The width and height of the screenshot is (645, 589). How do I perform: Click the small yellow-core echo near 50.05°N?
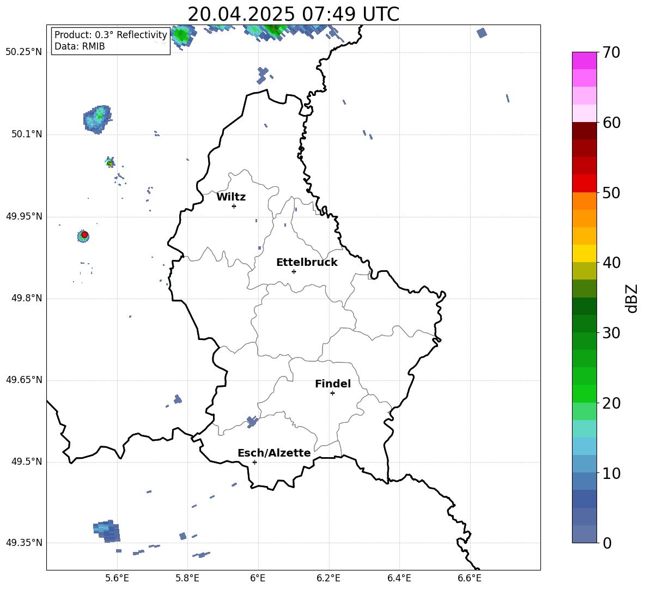coord(109,162)
